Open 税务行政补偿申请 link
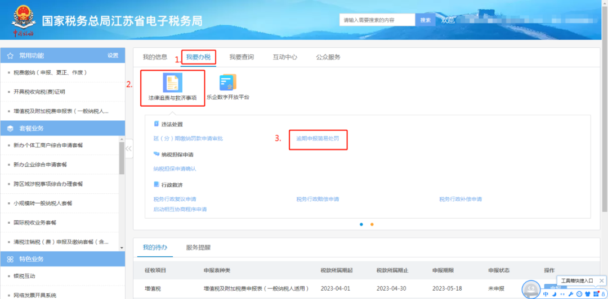608x299 pixels. 461,199
